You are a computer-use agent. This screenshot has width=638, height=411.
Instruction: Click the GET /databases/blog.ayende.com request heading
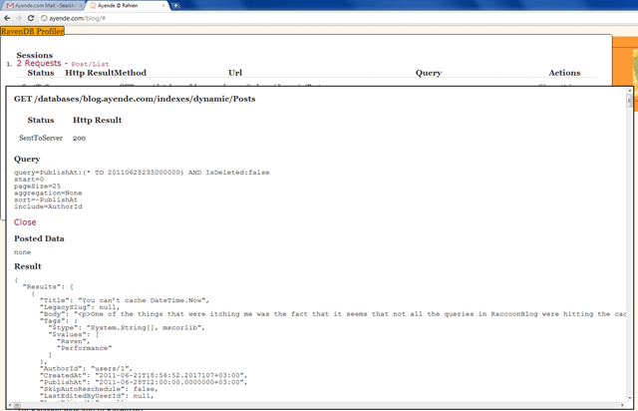135,99
